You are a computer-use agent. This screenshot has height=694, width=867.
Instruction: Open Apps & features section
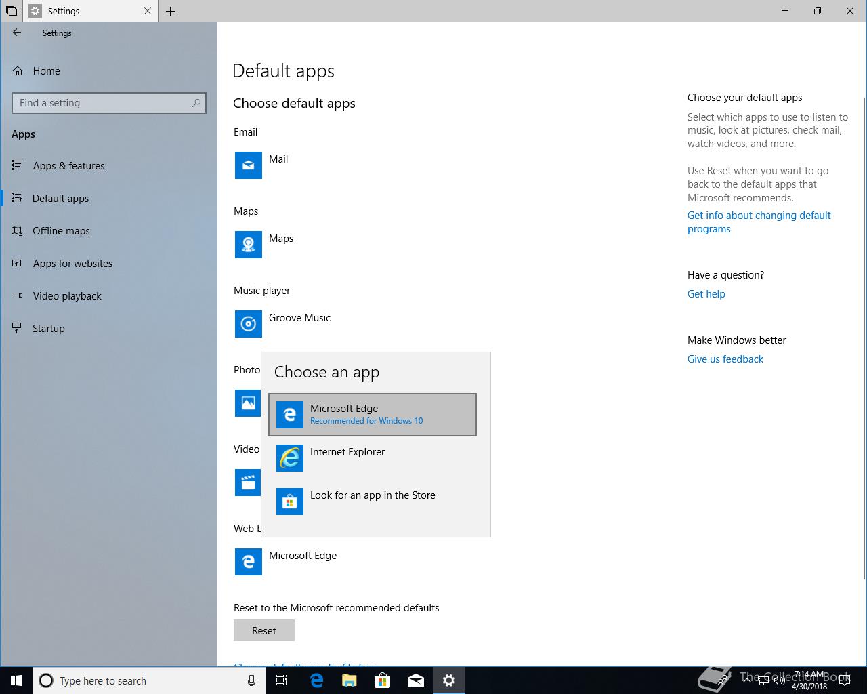68,166
